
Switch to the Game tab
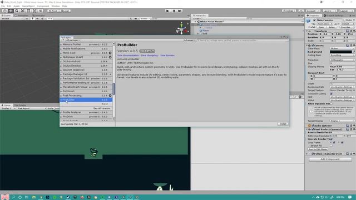click(6, 105)
